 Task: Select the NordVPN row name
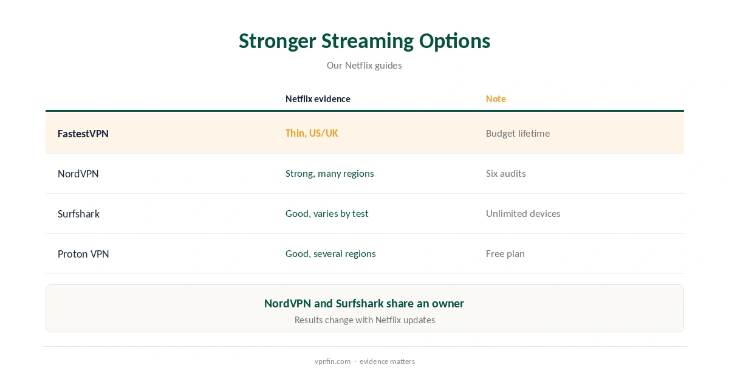[78, 174]
